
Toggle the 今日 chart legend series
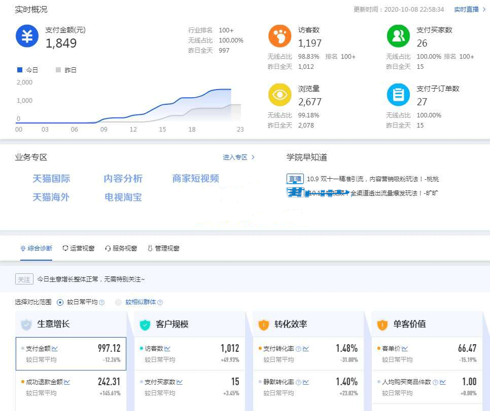pos(27,70)
